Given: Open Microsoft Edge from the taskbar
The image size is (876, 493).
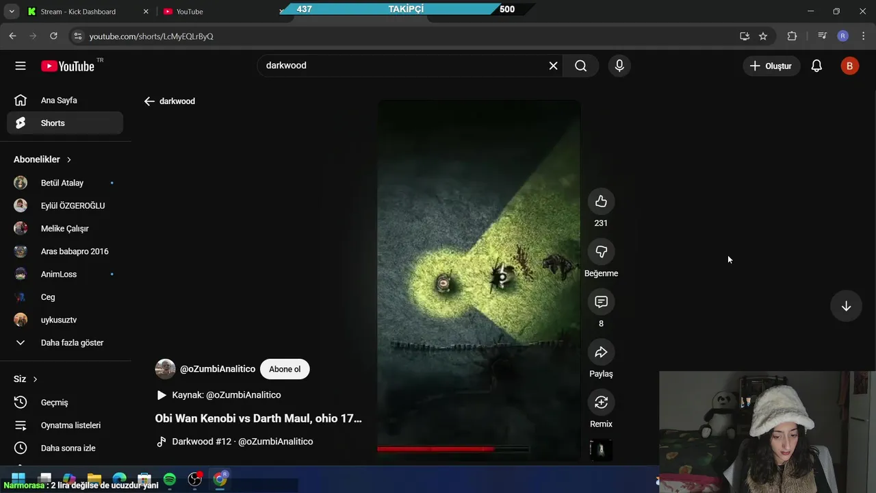Looking at the screenshot, I should click(x=119, y=479).
